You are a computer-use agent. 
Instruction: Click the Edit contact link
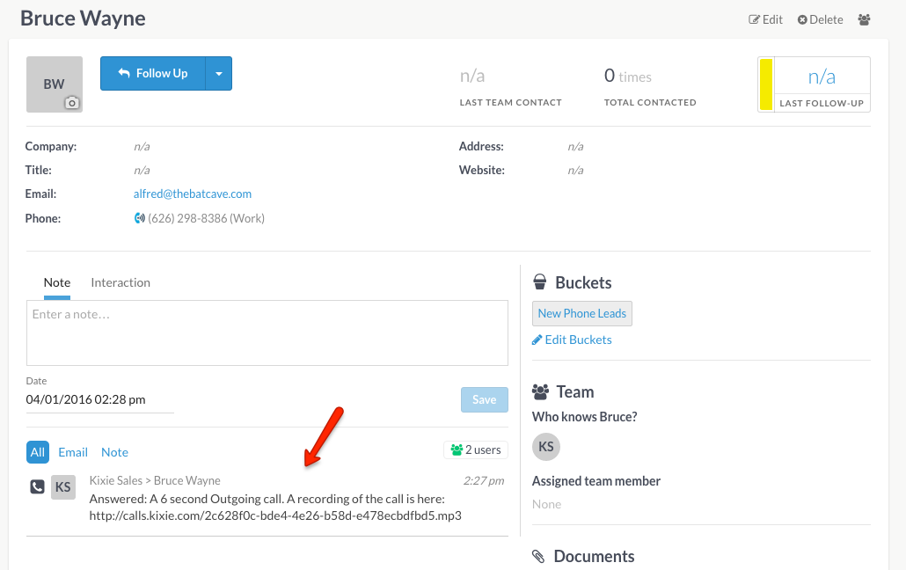[765, 19]
